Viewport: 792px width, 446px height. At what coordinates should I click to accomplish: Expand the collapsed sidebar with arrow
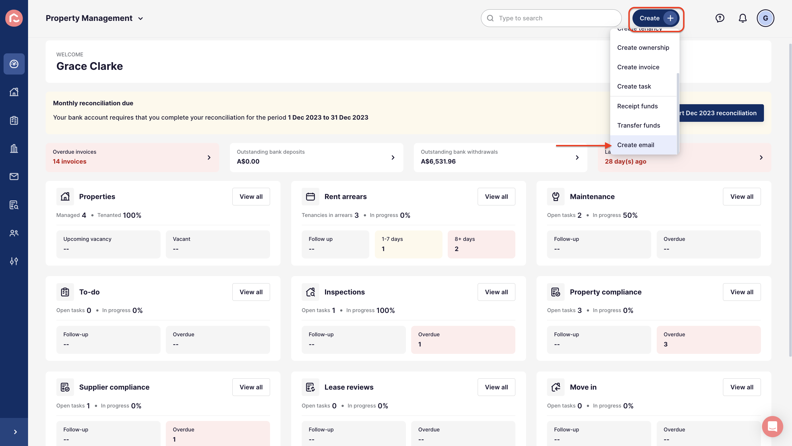click(x=15, y=432)
